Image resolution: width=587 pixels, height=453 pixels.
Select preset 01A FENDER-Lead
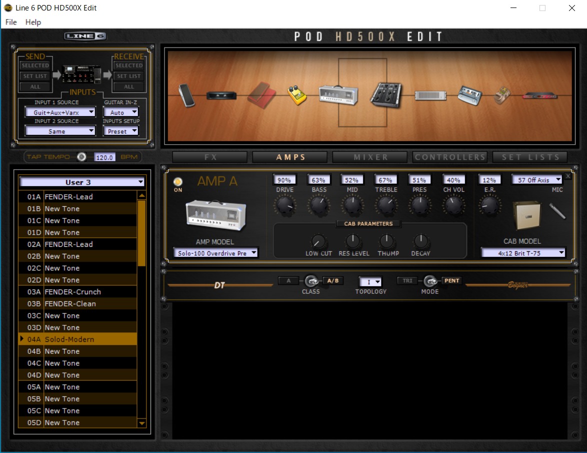click(77, 197)
